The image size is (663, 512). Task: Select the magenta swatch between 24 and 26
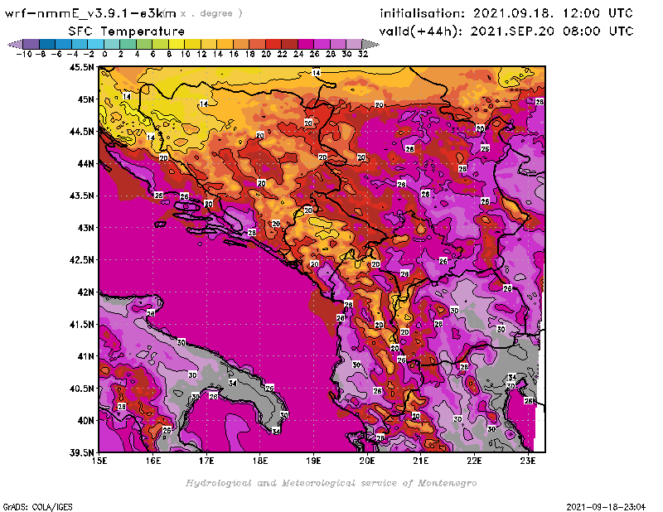pos(305,44)
